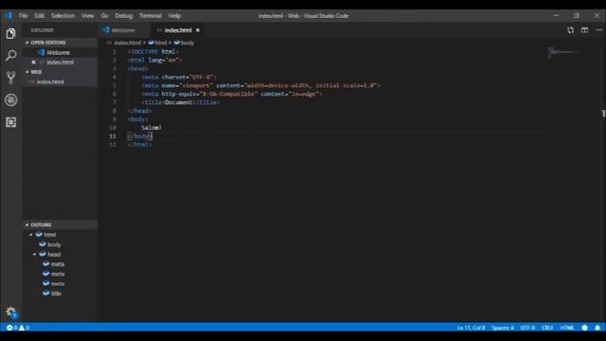Image resolution: width=606 pixels, height=341 pixels.
Task: Split the editor to the right
Action: (584, 30)
